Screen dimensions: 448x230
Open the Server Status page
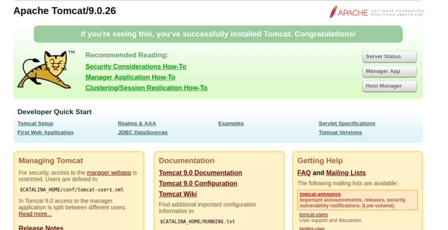tap(389, 57)
